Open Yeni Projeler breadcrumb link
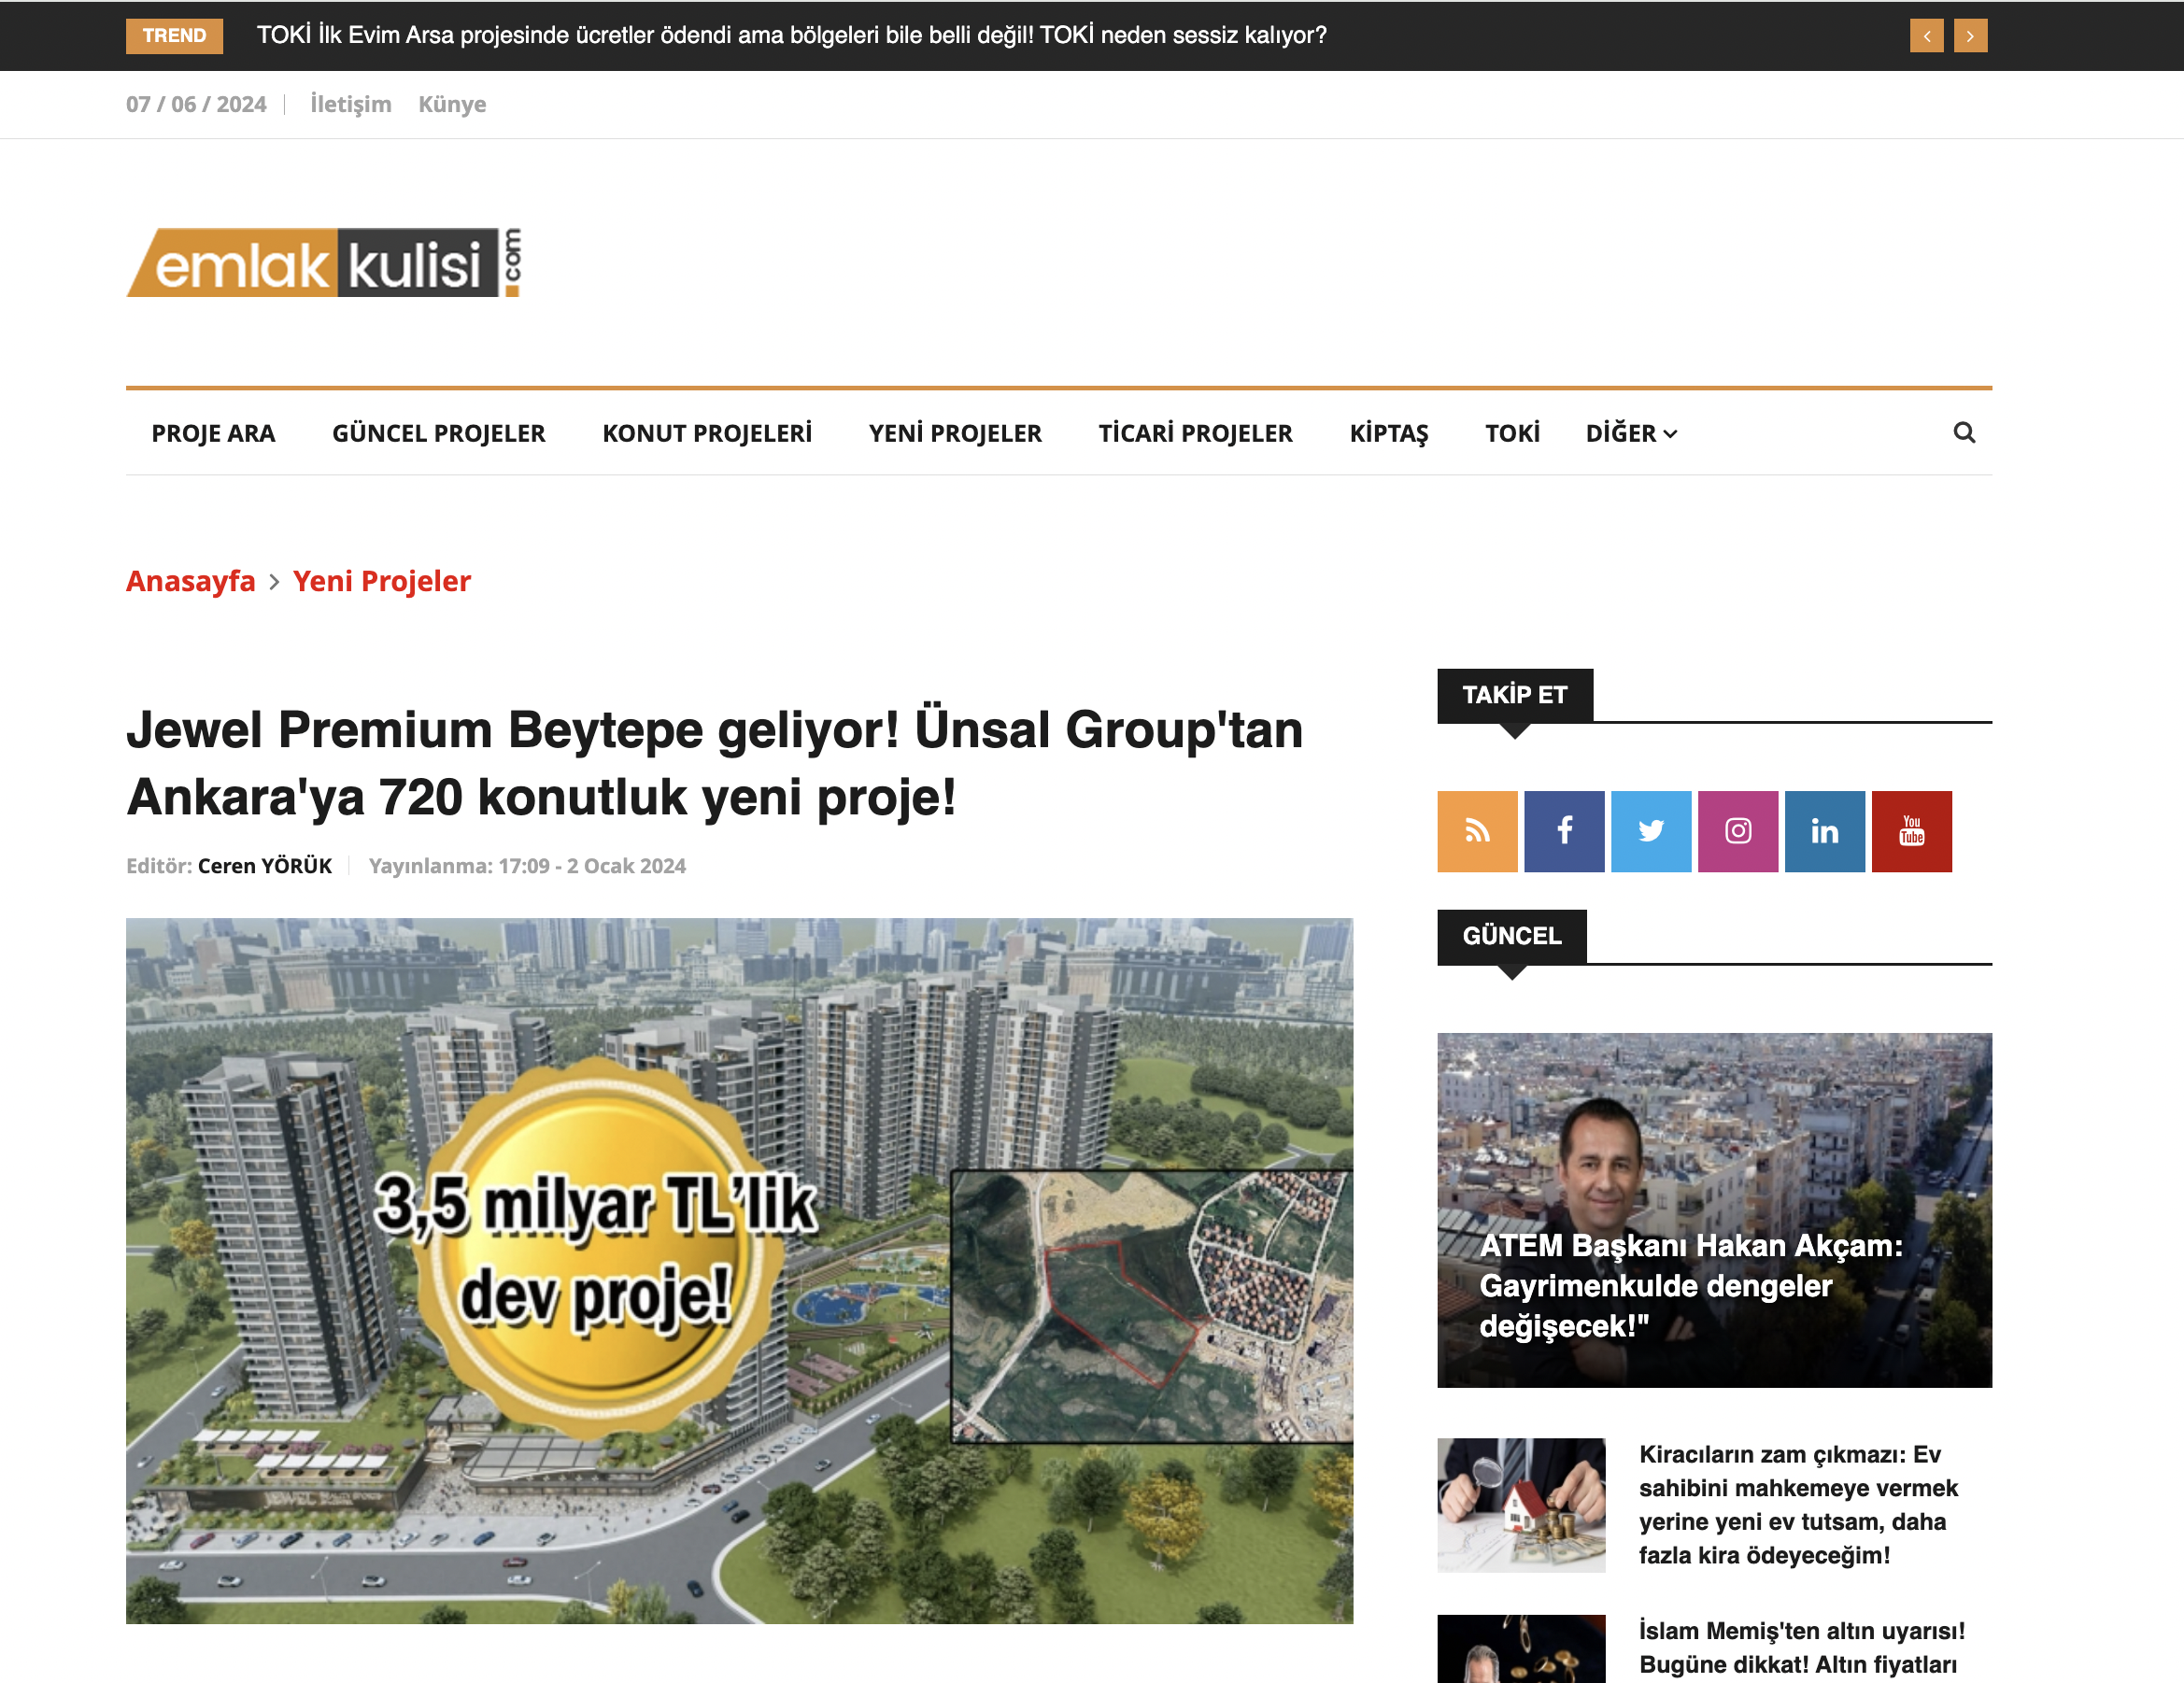 (382, 581)
